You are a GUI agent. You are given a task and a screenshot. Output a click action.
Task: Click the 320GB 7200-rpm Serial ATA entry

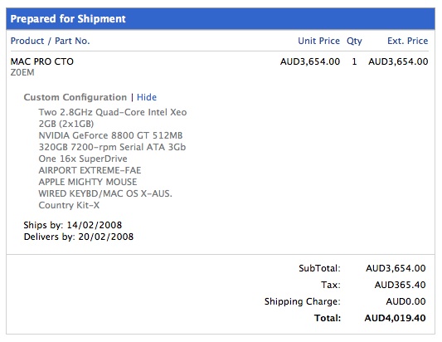[x=112, y=147]
